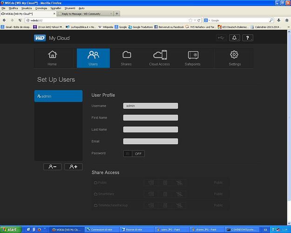Open the Segnalibri menu
The height and width of the screenshot is (233, 291).
[x=56, y=8]
